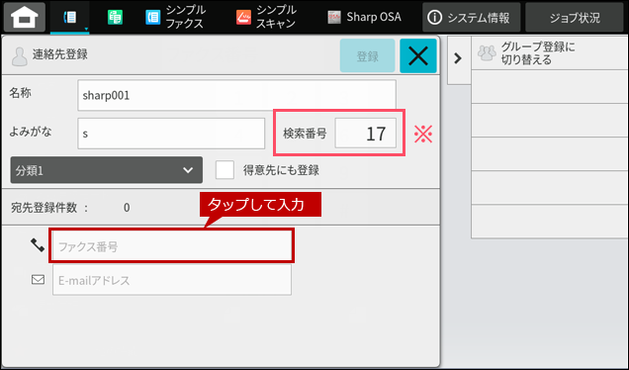Launch シンプルファクス mode
Image resolution: width=629 pixels, height=370 pixels.
(x=175, y=17)
